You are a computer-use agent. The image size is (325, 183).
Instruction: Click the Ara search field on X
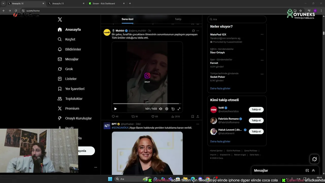click(x=237, y=19)
